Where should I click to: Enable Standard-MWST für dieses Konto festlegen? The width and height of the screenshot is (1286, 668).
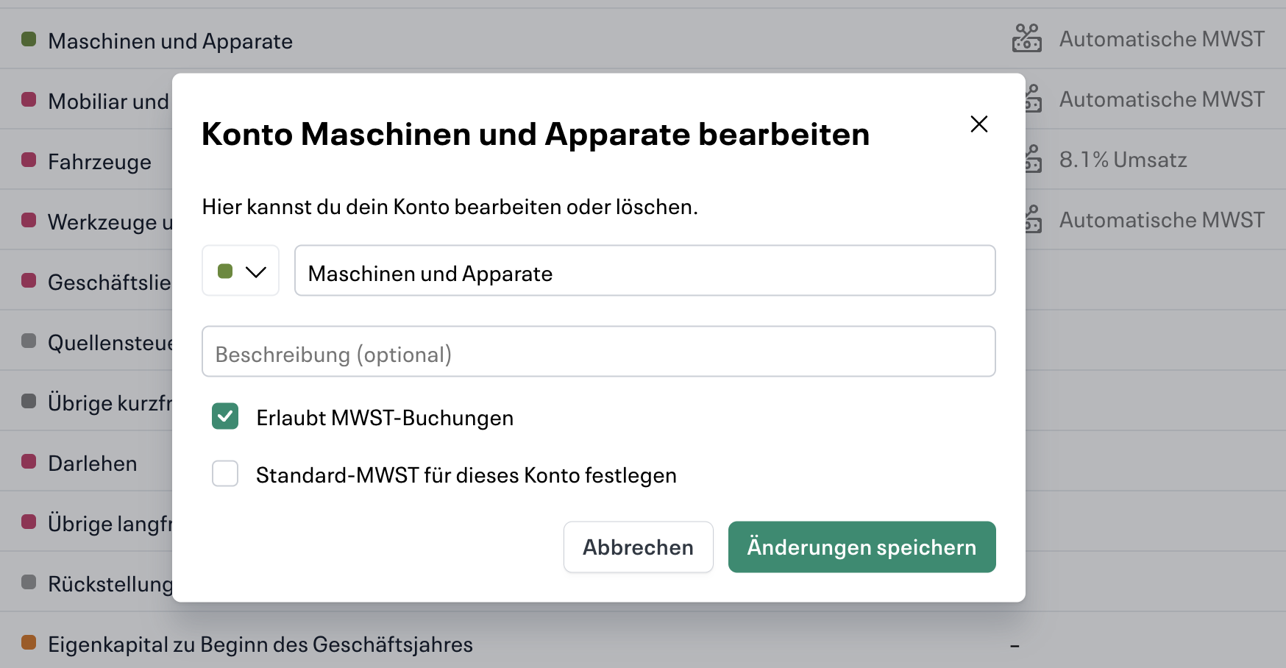click(225, 474)
